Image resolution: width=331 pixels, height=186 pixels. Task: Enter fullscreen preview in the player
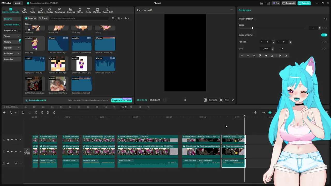[233, 100]
